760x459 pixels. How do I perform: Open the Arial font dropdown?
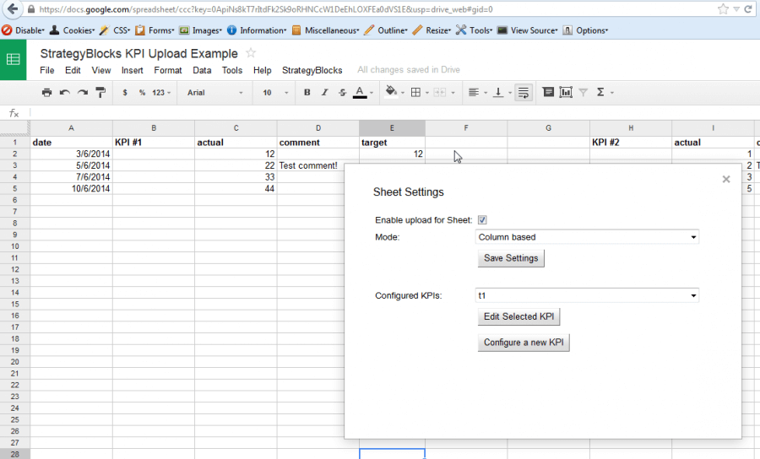coord(215,93)
